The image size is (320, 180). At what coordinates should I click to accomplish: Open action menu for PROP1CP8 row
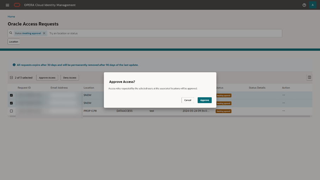click(284, 111)
